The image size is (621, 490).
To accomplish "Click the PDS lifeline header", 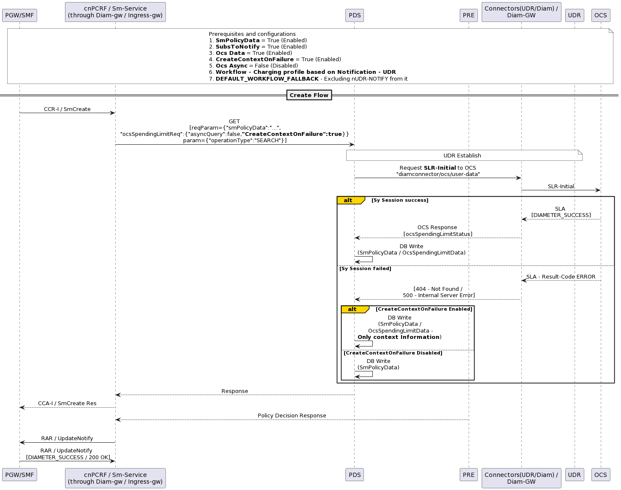I will [x=354, y=15].
